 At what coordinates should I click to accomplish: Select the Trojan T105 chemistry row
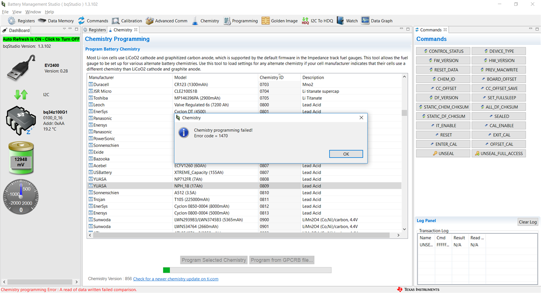point(244,199)
